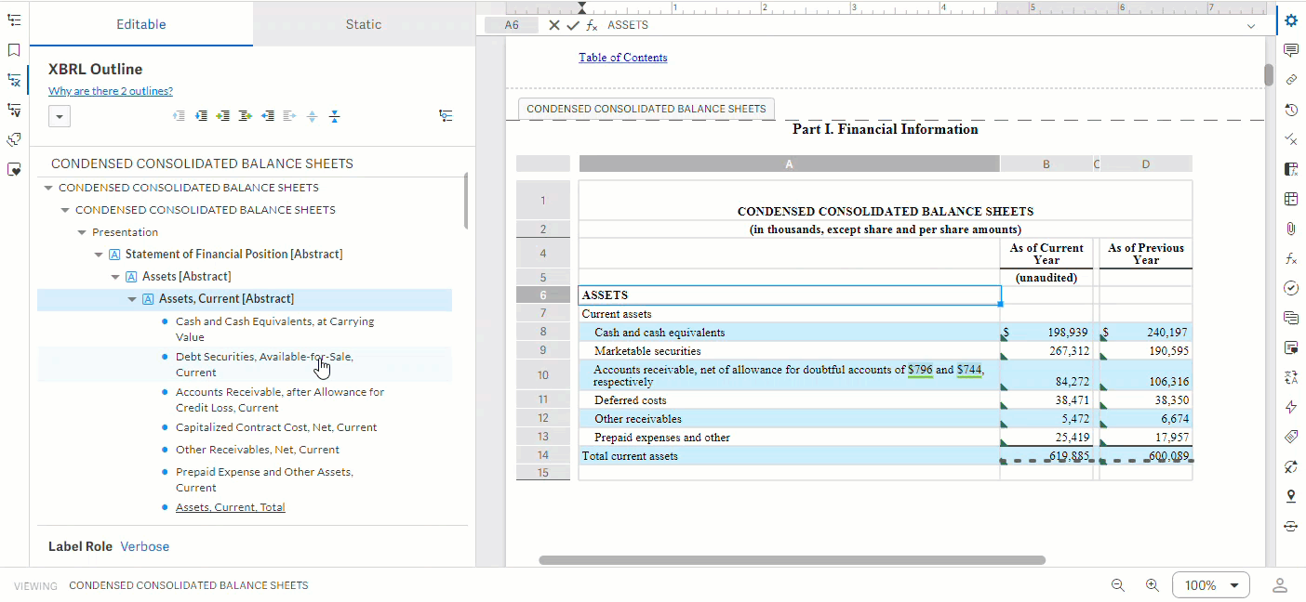Screen dimensions: 1306x602
Task: Click the zoom in magnifier icon
Action: 1152,585
